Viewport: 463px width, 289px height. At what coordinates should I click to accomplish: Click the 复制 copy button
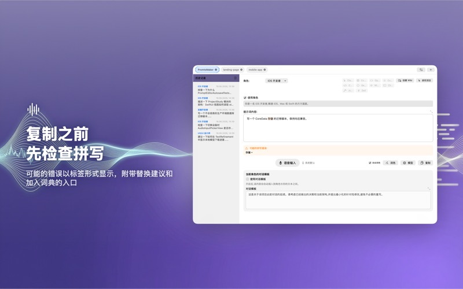pos(425,163)
